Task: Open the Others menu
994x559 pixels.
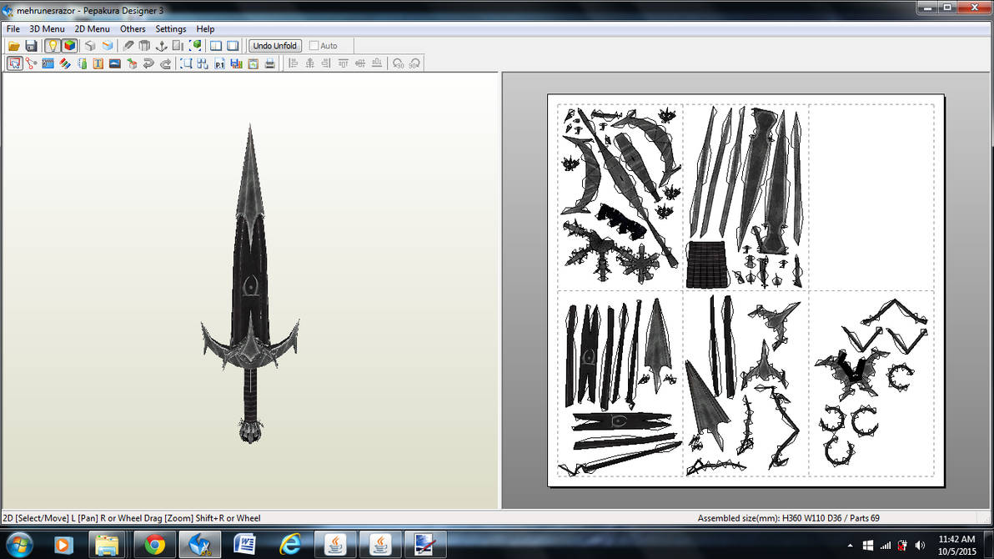Action: pos(133,28)
